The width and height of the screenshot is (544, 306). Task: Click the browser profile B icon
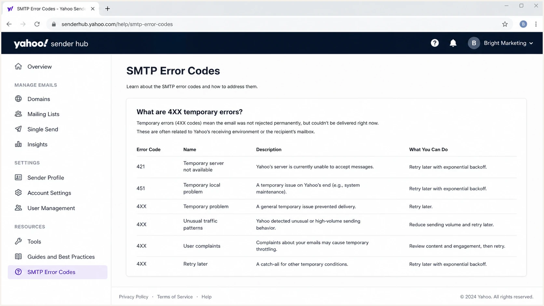[x=523, y=24]
